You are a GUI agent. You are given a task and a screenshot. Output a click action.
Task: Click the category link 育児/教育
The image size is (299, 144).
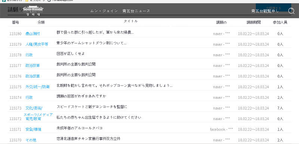[x=33, y=119]
